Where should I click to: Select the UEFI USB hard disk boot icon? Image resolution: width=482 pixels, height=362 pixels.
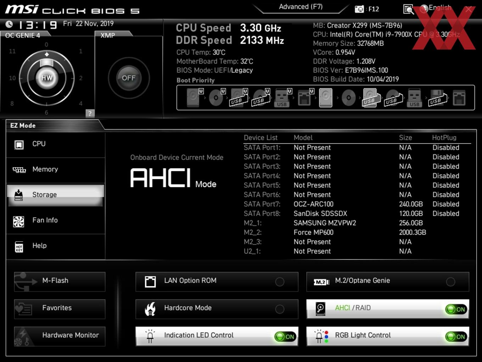pos(239,98)
